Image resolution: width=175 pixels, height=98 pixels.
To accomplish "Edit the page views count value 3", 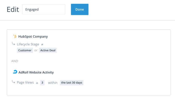I will [42, 83].
